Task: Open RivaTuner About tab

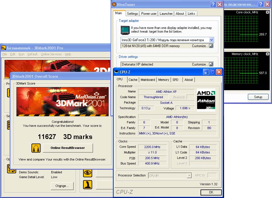Action: (180, 14)
